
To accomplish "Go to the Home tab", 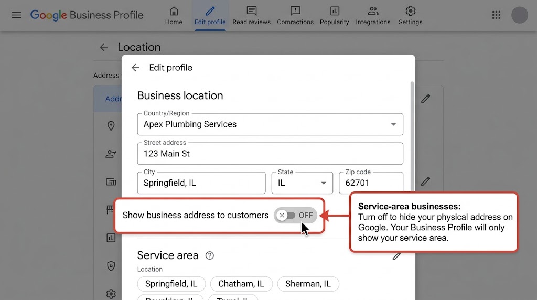I will [174, 16].
